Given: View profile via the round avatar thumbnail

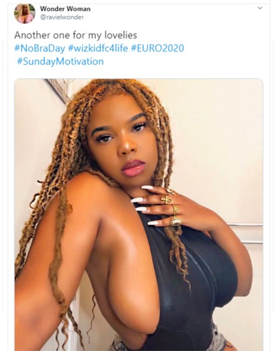Looking at the screenshot, I should tap(25, 14).
